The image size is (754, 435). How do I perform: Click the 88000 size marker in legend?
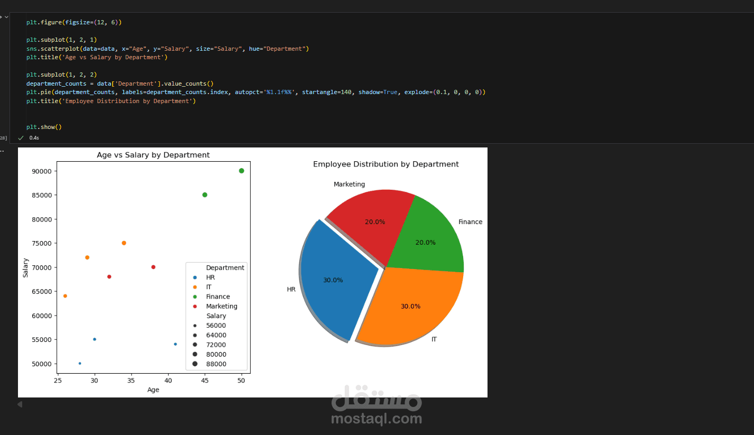[195, 364]
